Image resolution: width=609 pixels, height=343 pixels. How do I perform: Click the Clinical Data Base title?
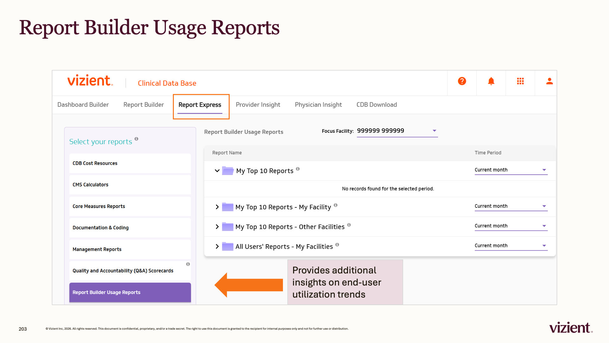pos(167,83)
